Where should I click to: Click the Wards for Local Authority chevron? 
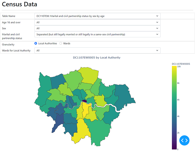tap(157, 50)
